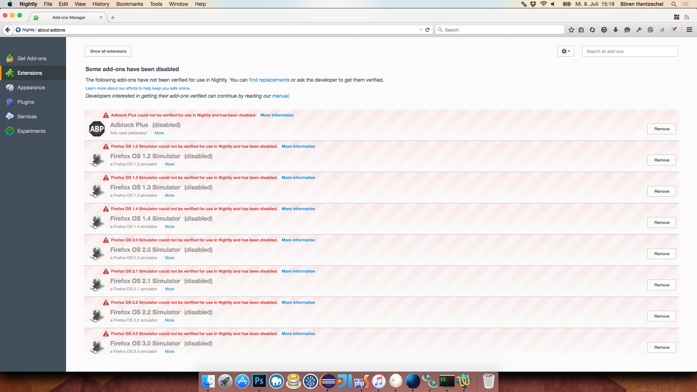The width and height of the screenshot is (697, 392).
Task: Expand More details for Adblock Plus
Action: coord(159,133)
